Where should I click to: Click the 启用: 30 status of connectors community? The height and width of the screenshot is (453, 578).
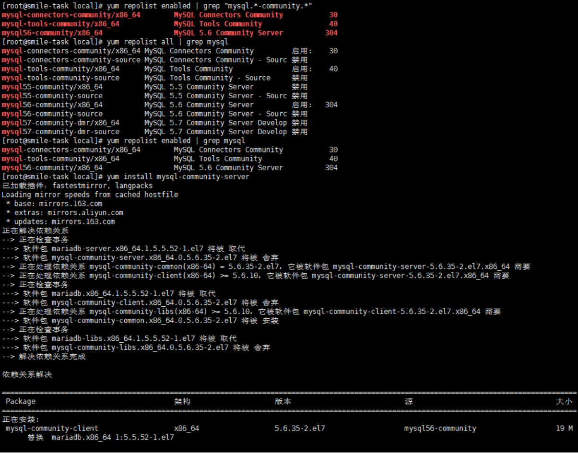(315, 51)
